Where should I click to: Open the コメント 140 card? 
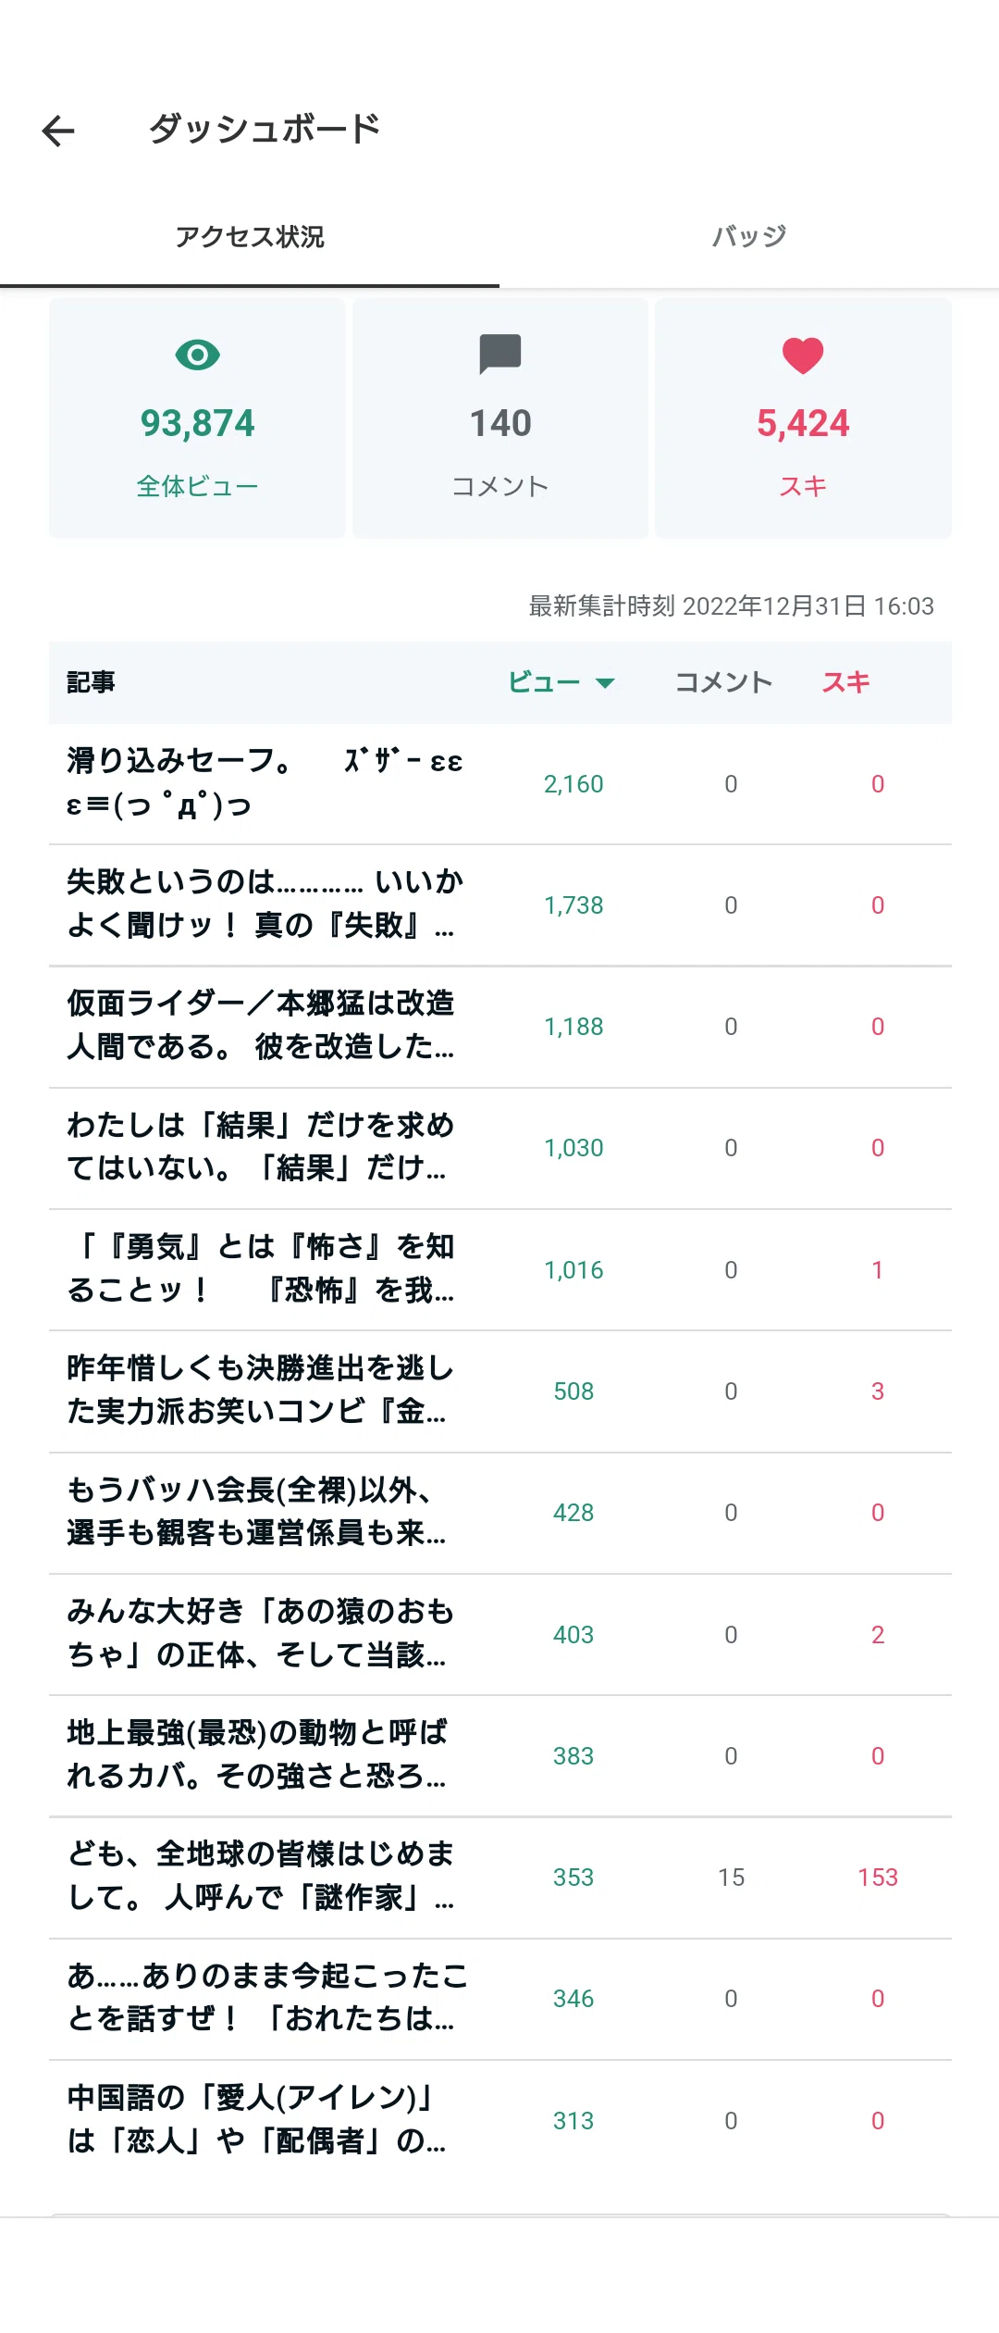click(x=500, y=418)
